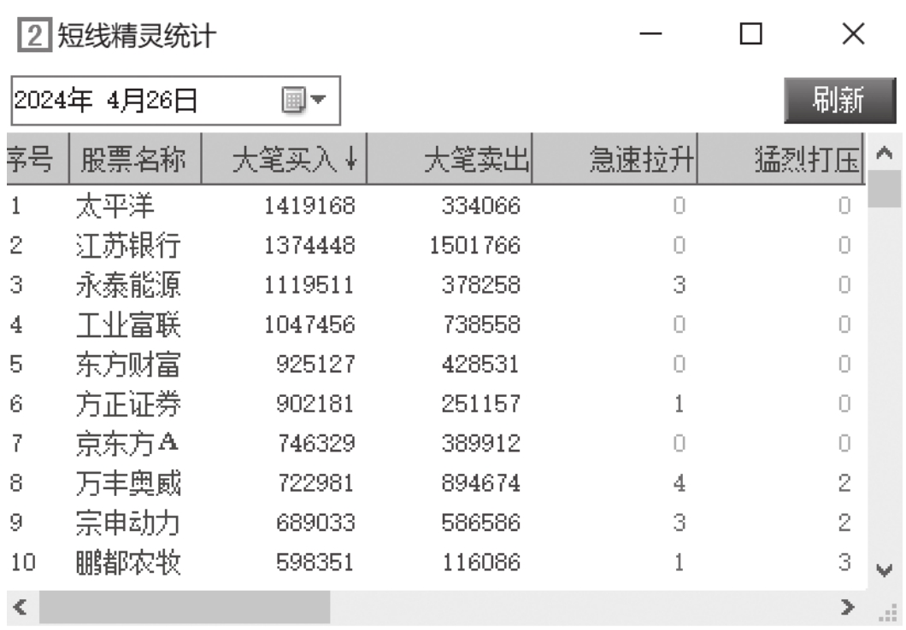906x630 pixels.
Task: Click the value 1119511 buy amount
Action: (x=309, y=285)
